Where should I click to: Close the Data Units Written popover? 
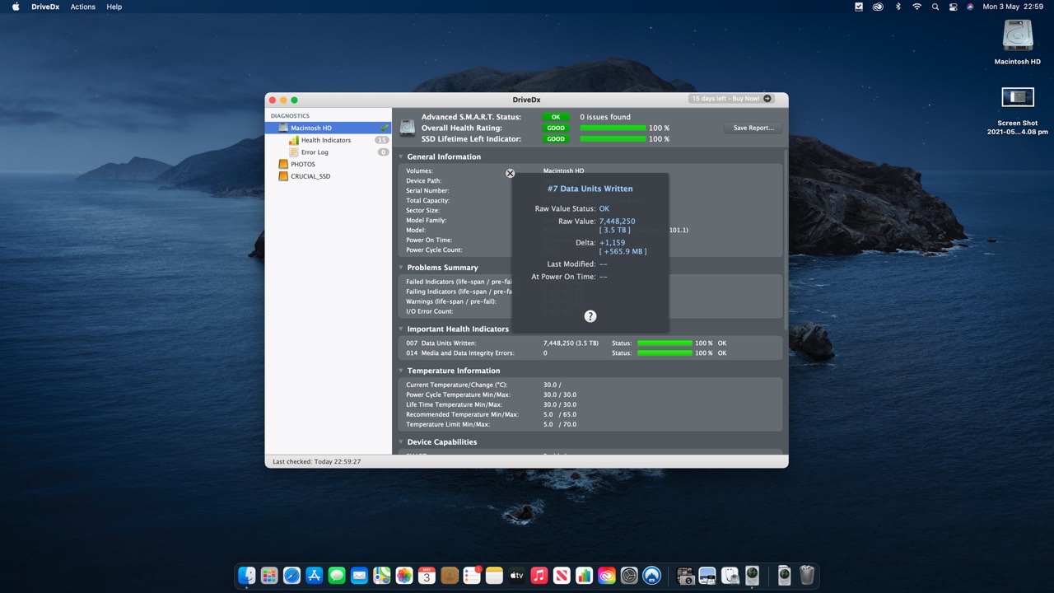pos(510,173)
